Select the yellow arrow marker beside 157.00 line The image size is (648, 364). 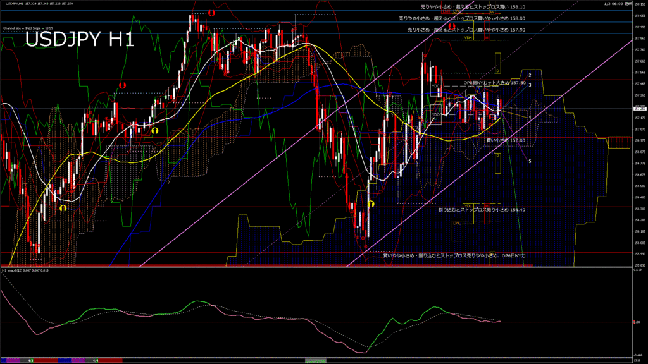coord(155,128)
